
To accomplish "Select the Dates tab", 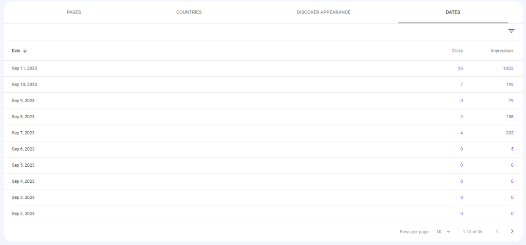I will (453, 12).
